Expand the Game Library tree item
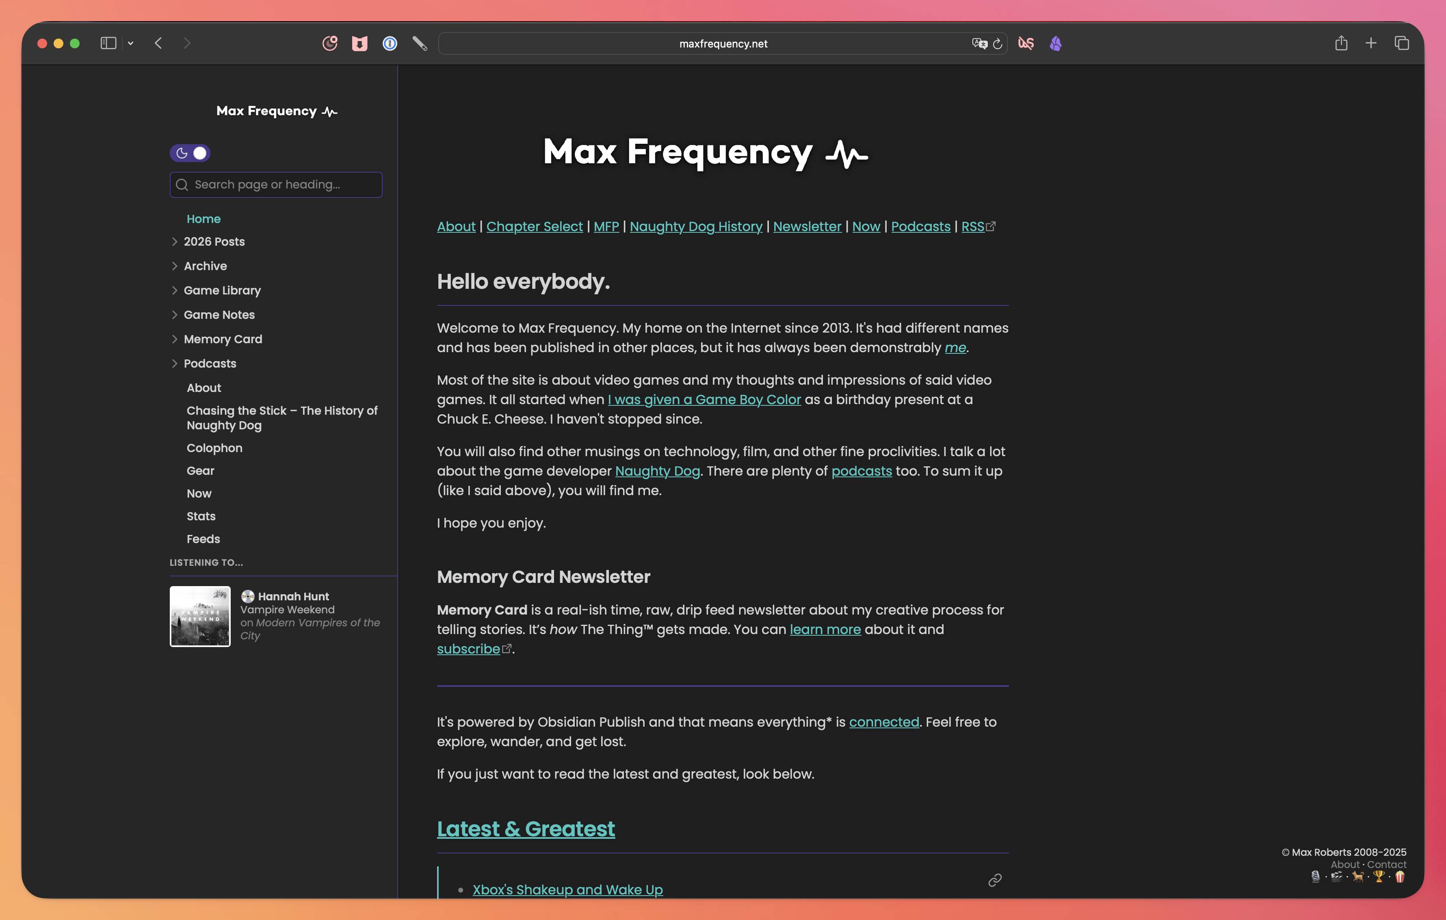Image resolution: width=1446 pixels, height=920 pixels. click(175, 290)
